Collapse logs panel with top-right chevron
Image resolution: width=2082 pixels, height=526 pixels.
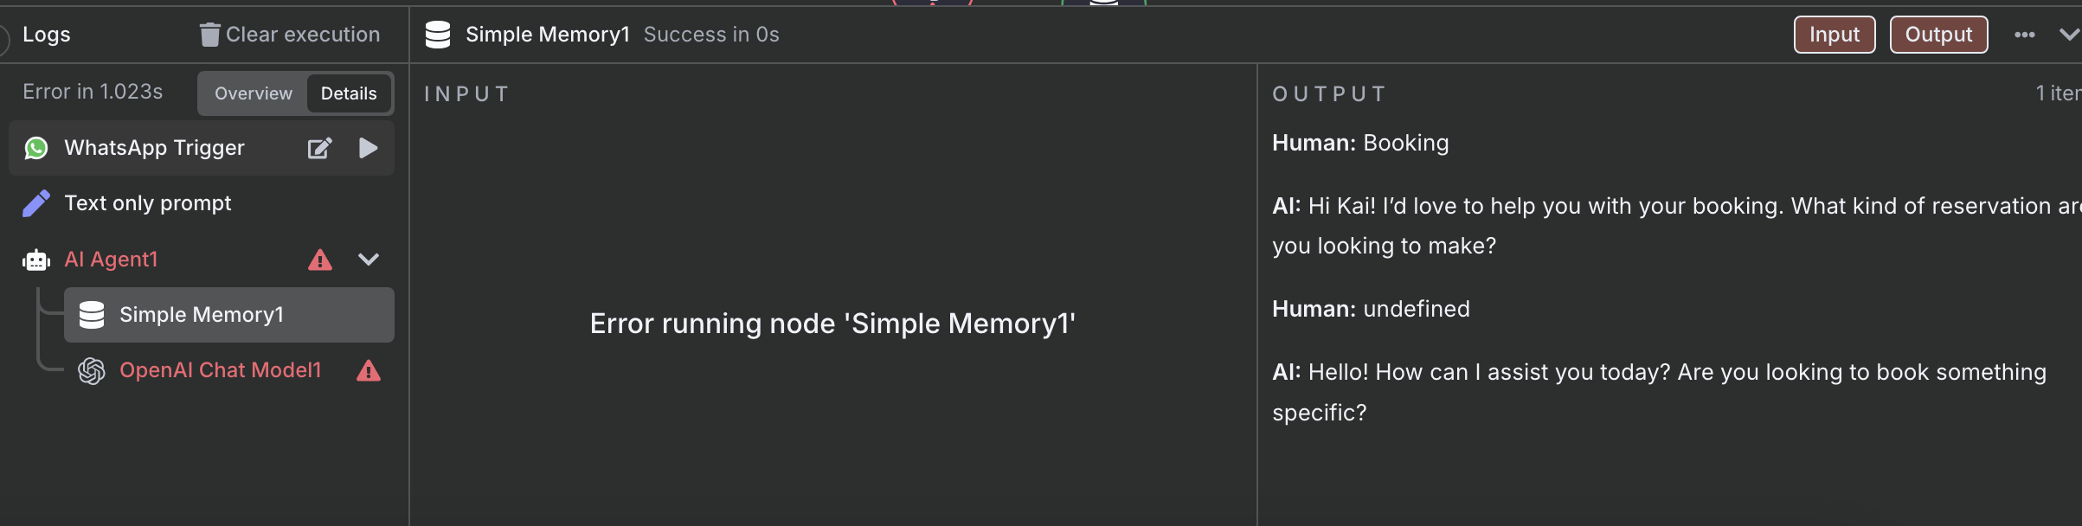point(2070,35)
